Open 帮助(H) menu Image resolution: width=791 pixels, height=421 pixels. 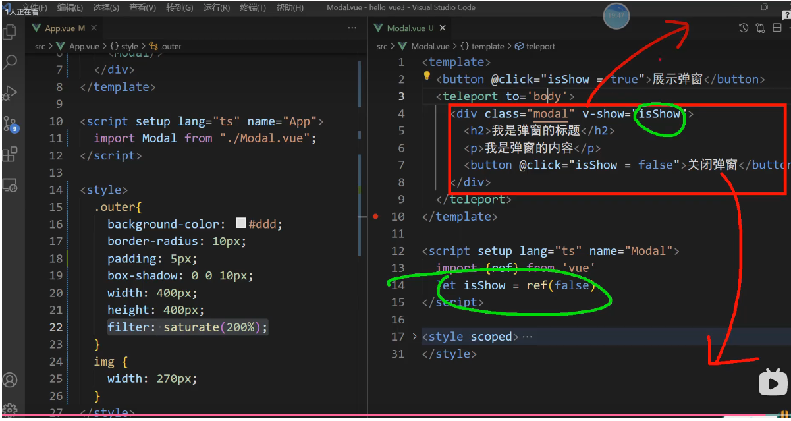coord(290,7)
